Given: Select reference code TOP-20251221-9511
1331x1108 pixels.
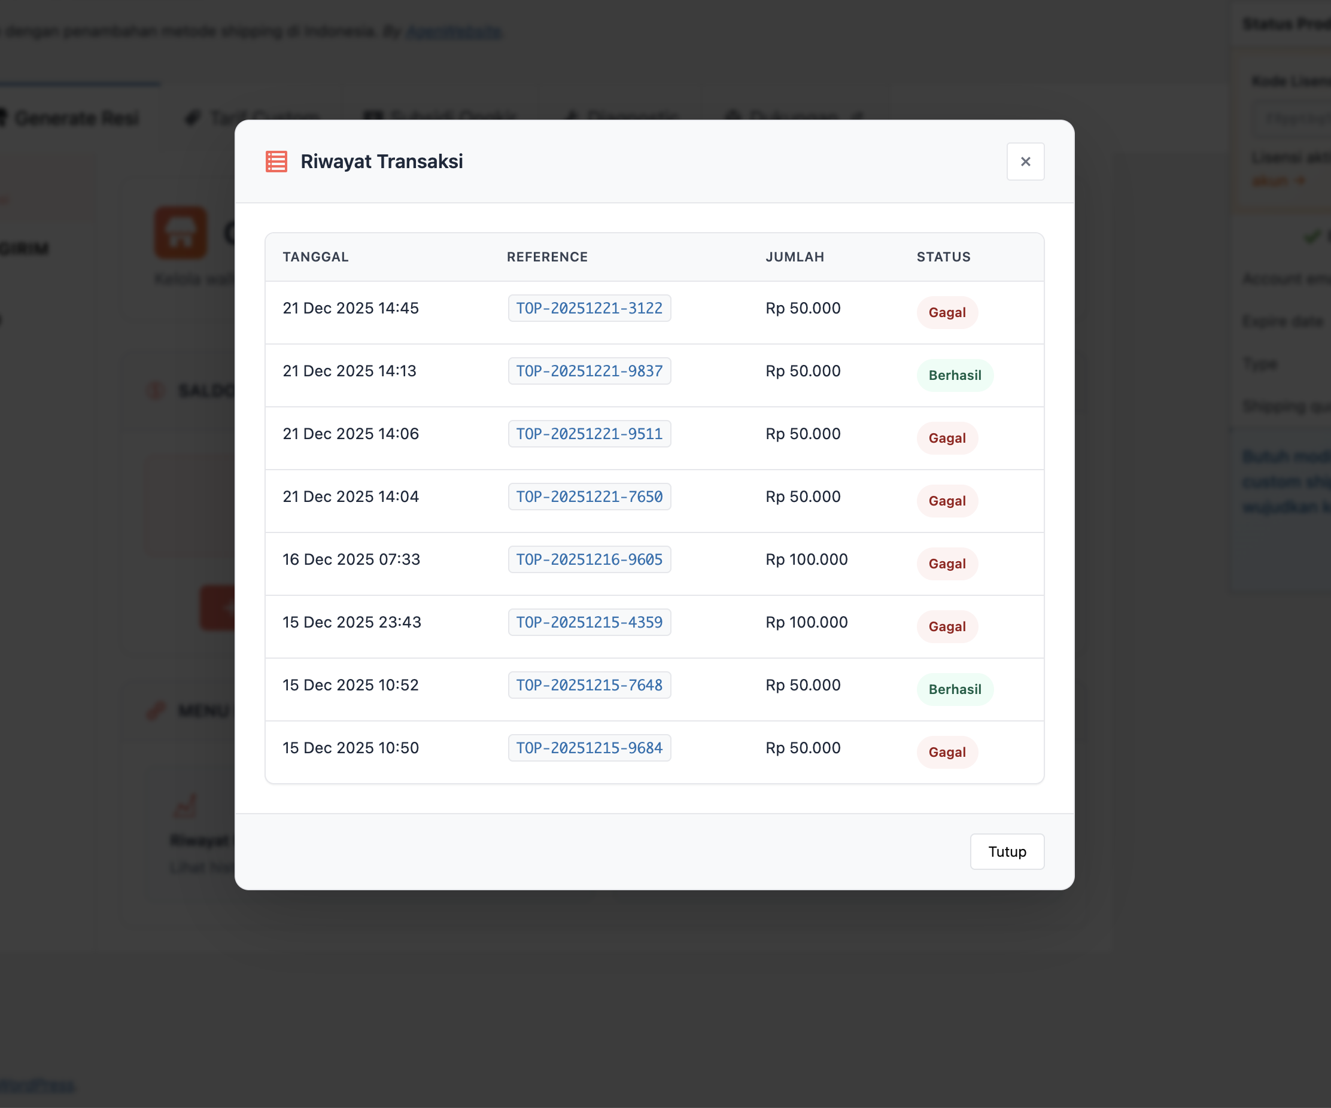Looking at the screenshot, I should [589, 433].
